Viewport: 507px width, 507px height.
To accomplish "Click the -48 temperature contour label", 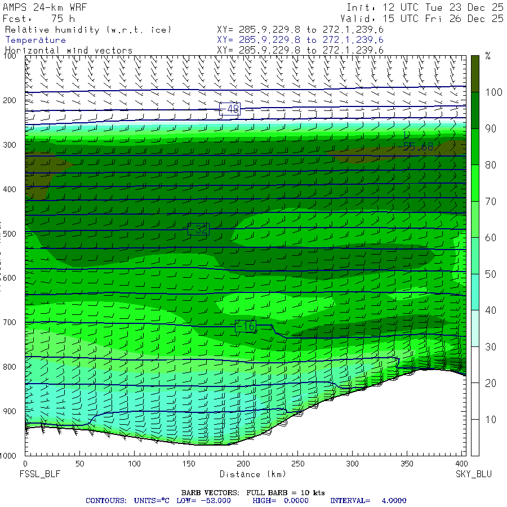I will click(x=230, y=109).
